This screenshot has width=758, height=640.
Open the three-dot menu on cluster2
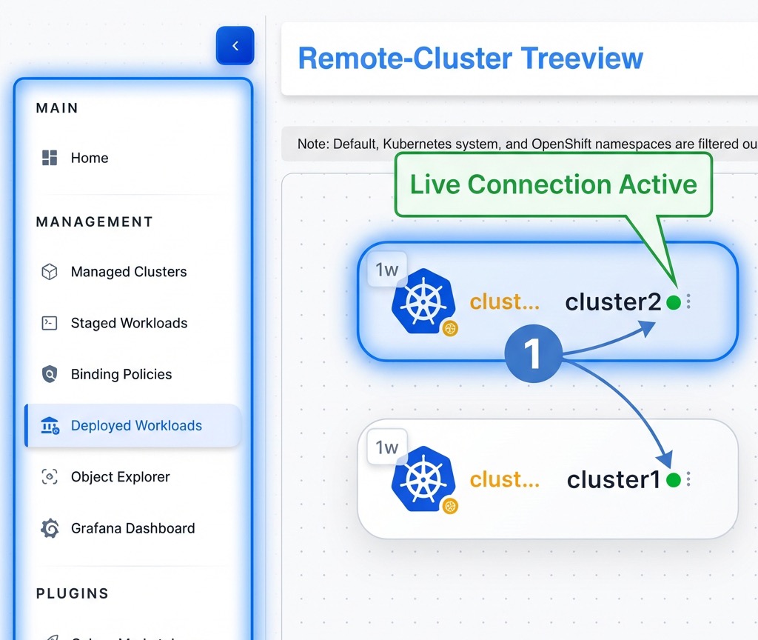pyautogui.click(x=688, y=302)
